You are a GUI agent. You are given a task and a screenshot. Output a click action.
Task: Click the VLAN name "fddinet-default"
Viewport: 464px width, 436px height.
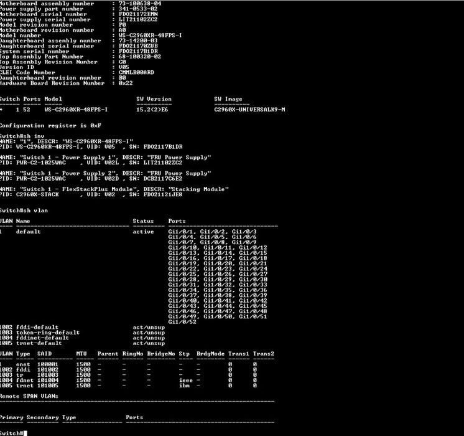point(43,338)
